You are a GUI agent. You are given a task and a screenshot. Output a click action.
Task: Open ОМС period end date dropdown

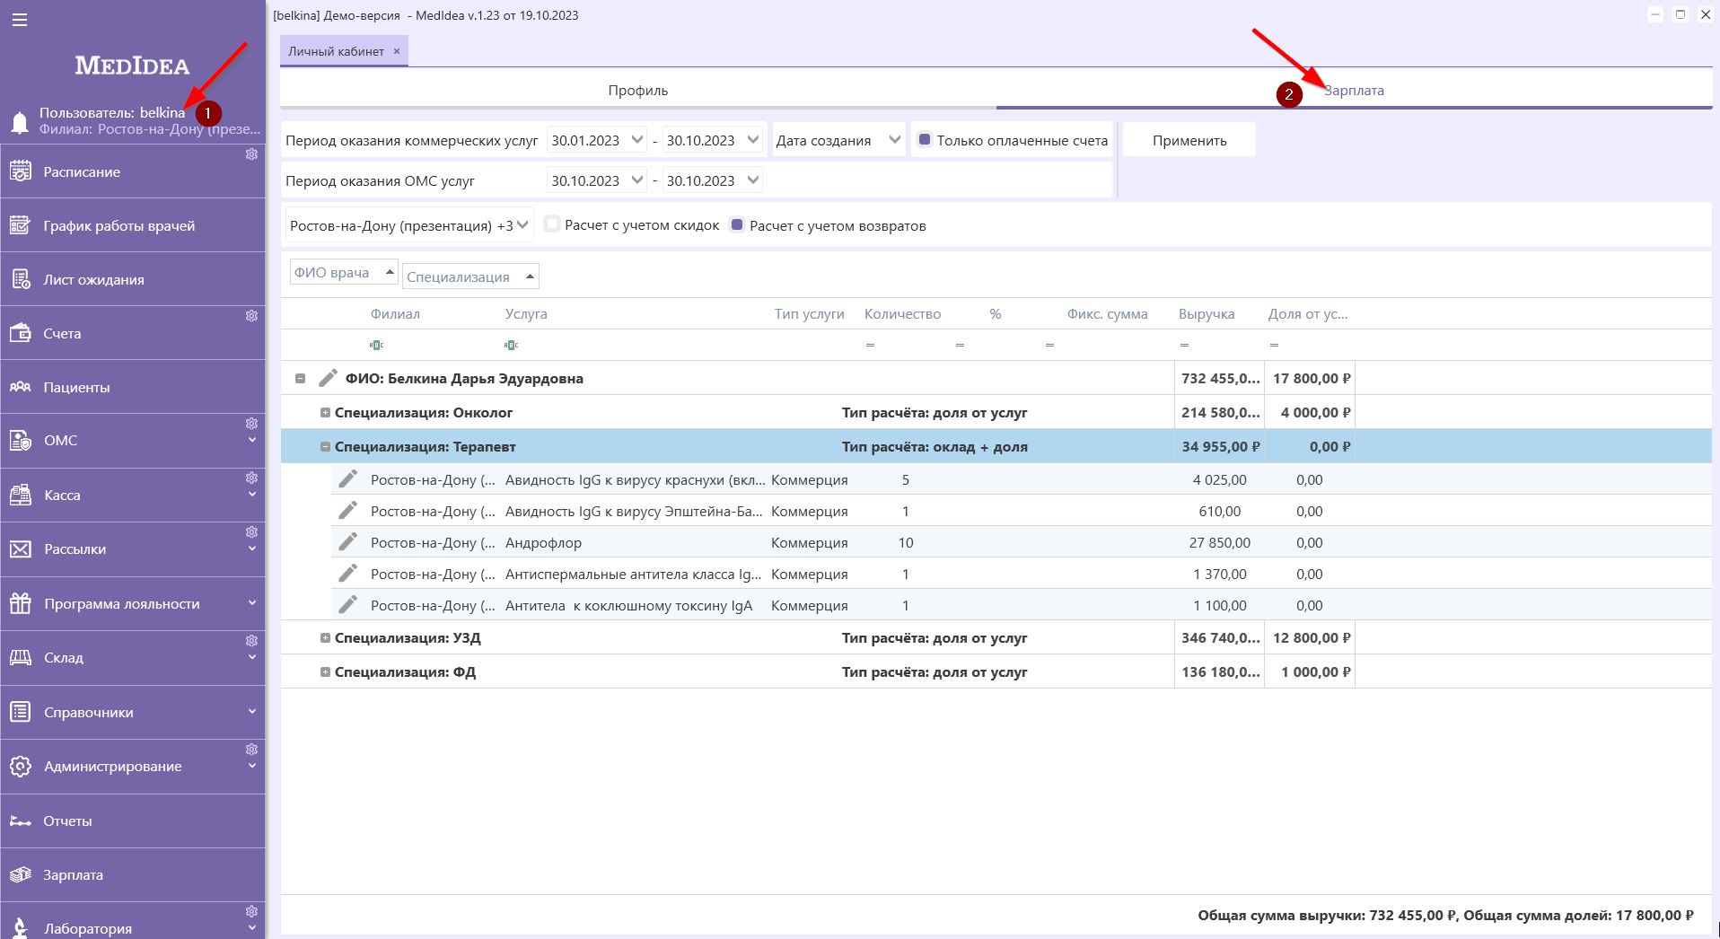(x=753, y=180)
